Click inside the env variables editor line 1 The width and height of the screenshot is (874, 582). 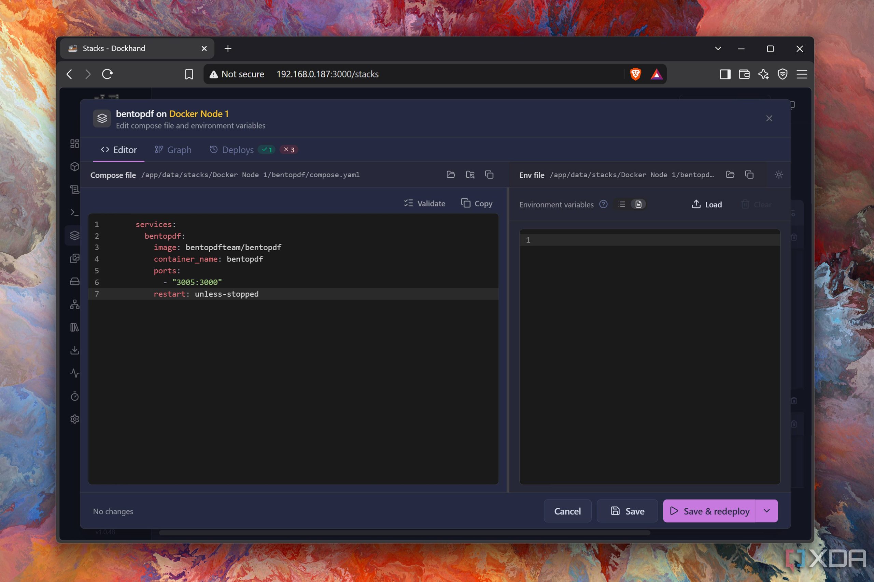pyautogui.click(x=650, y=240)
